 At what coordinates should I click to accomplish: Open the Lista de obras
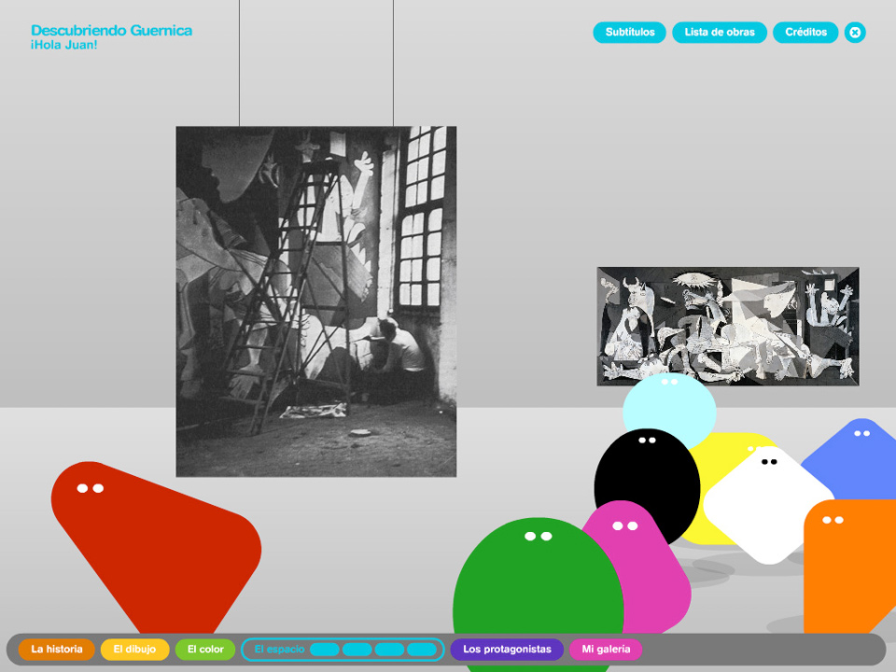[x=720, y=33]
